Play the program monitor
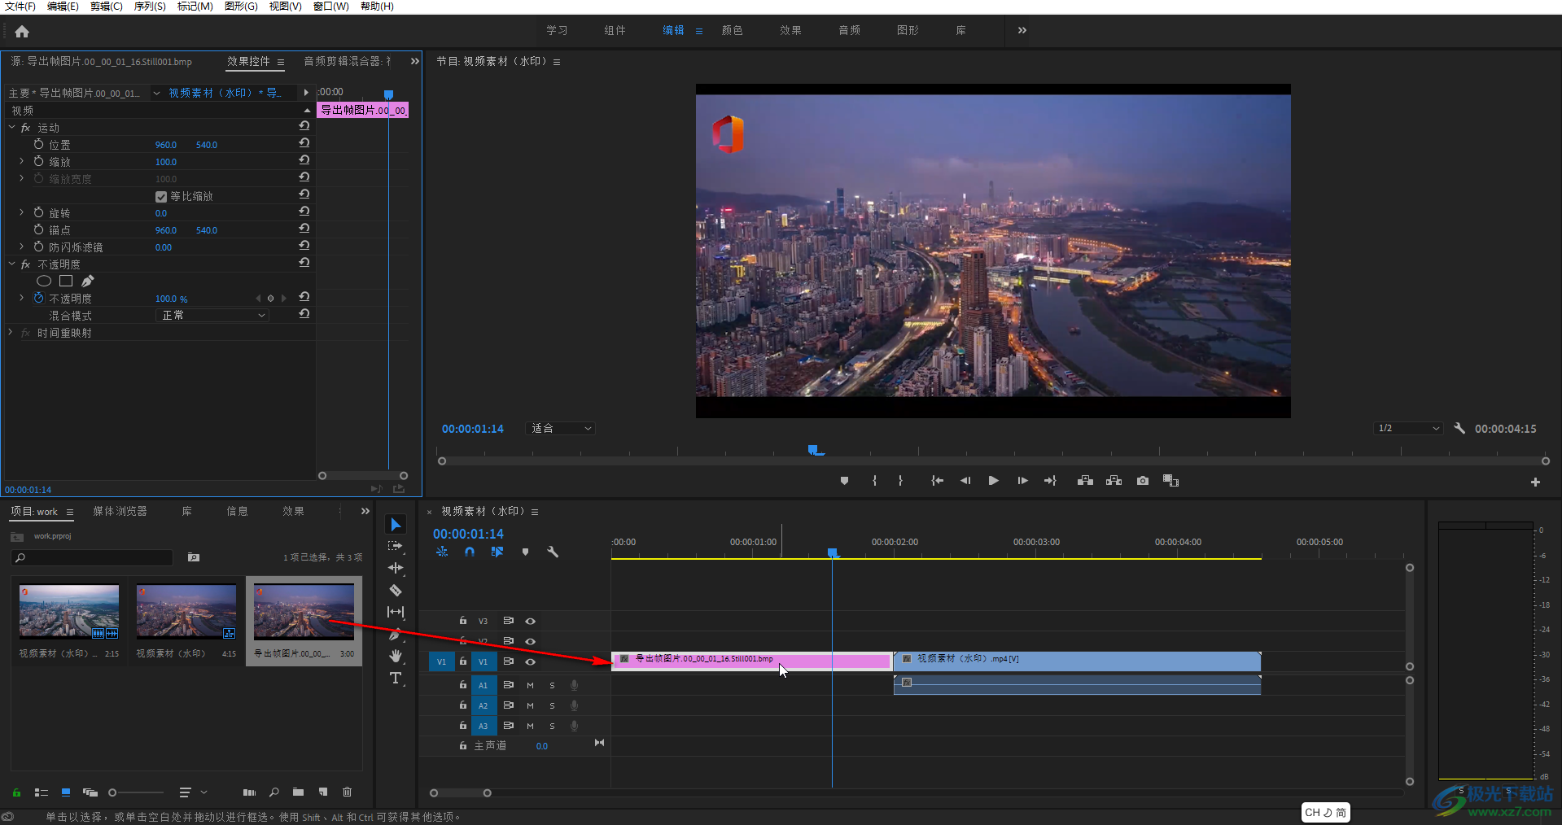Screen dimensions: 1562x825 point(993,481)
